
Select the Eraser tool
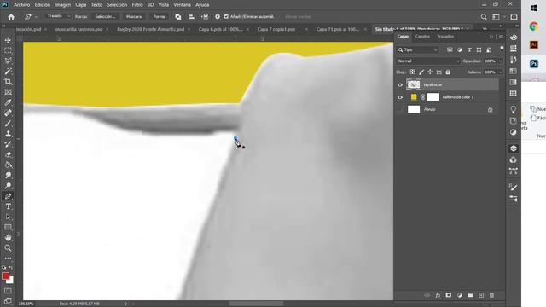pyautogui.click(x=8, y=154)
